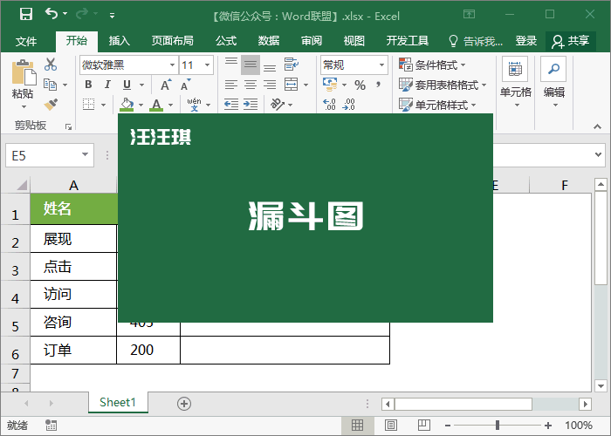Open the wén phonetic guide tool
Image resolution: width=611 pixels, height=436 pixels.
point(194,105)
